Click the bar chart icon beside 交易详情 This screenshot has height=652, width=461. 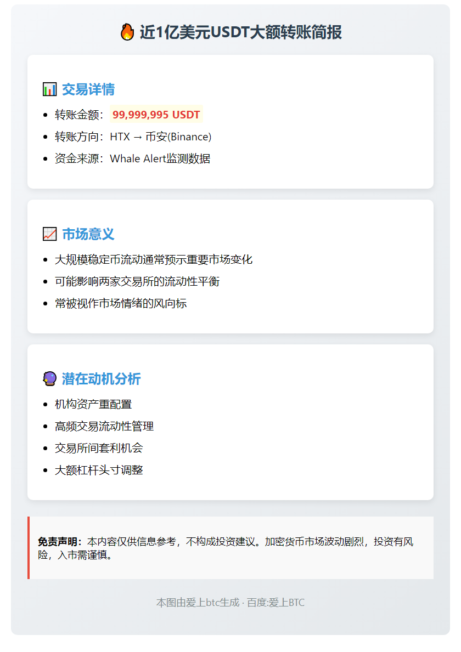[x=50, y=89]
